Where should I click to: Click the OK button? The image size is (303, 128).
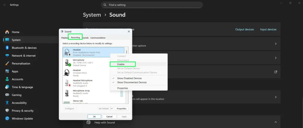point(94,117)
